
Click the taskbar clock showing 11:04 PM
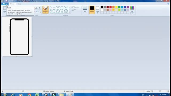163,94
